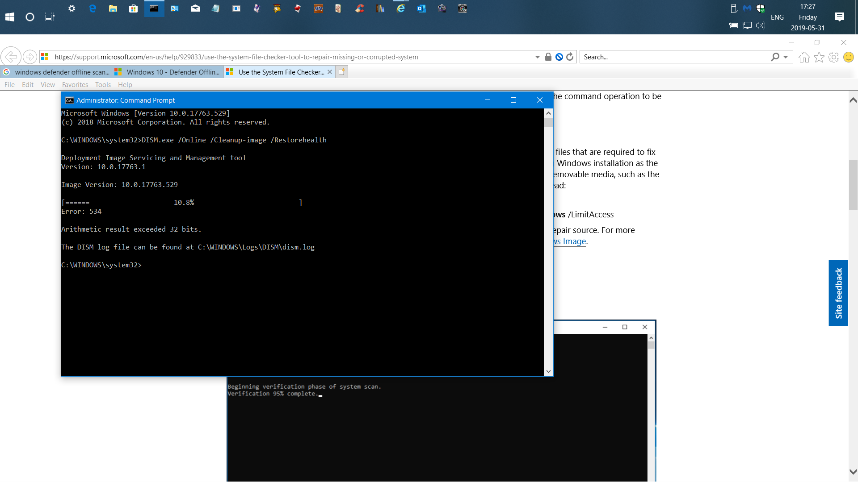Click the browser forward arrow button
Screen dimensions: 858x482
click(x=29, y=57)
